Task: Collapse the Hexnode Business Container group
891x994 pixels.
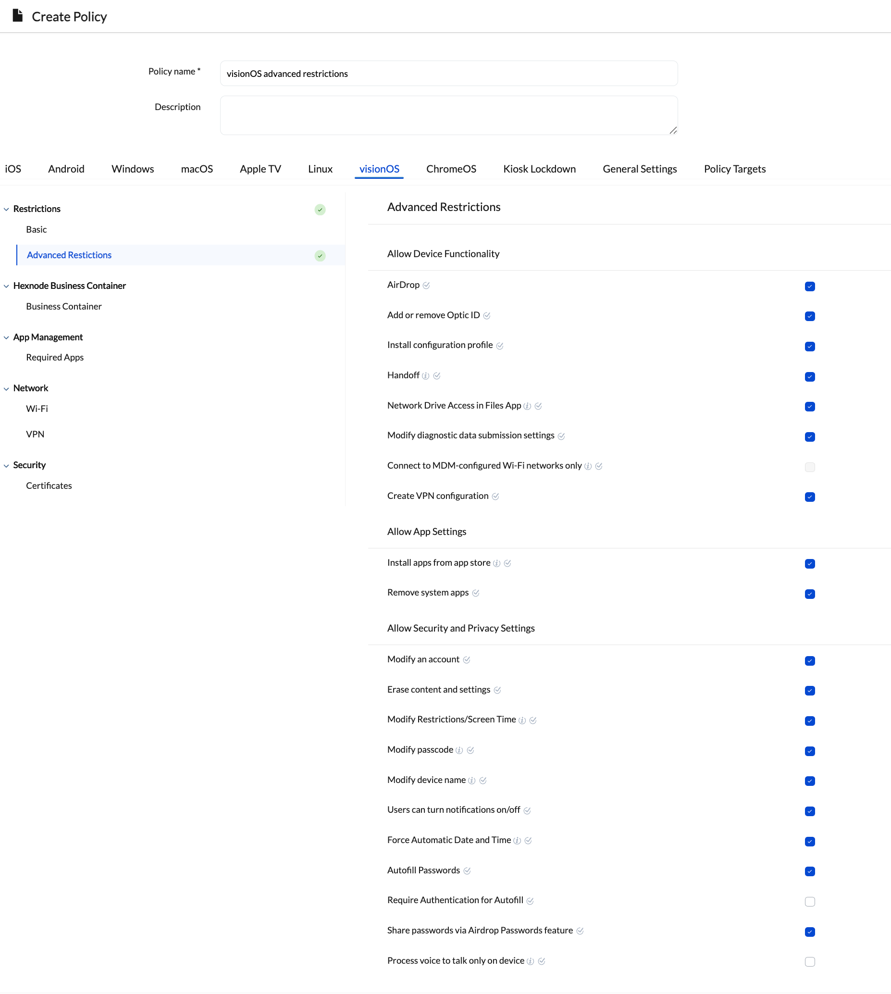Action: pyautogui.click(x=6, y=286)
